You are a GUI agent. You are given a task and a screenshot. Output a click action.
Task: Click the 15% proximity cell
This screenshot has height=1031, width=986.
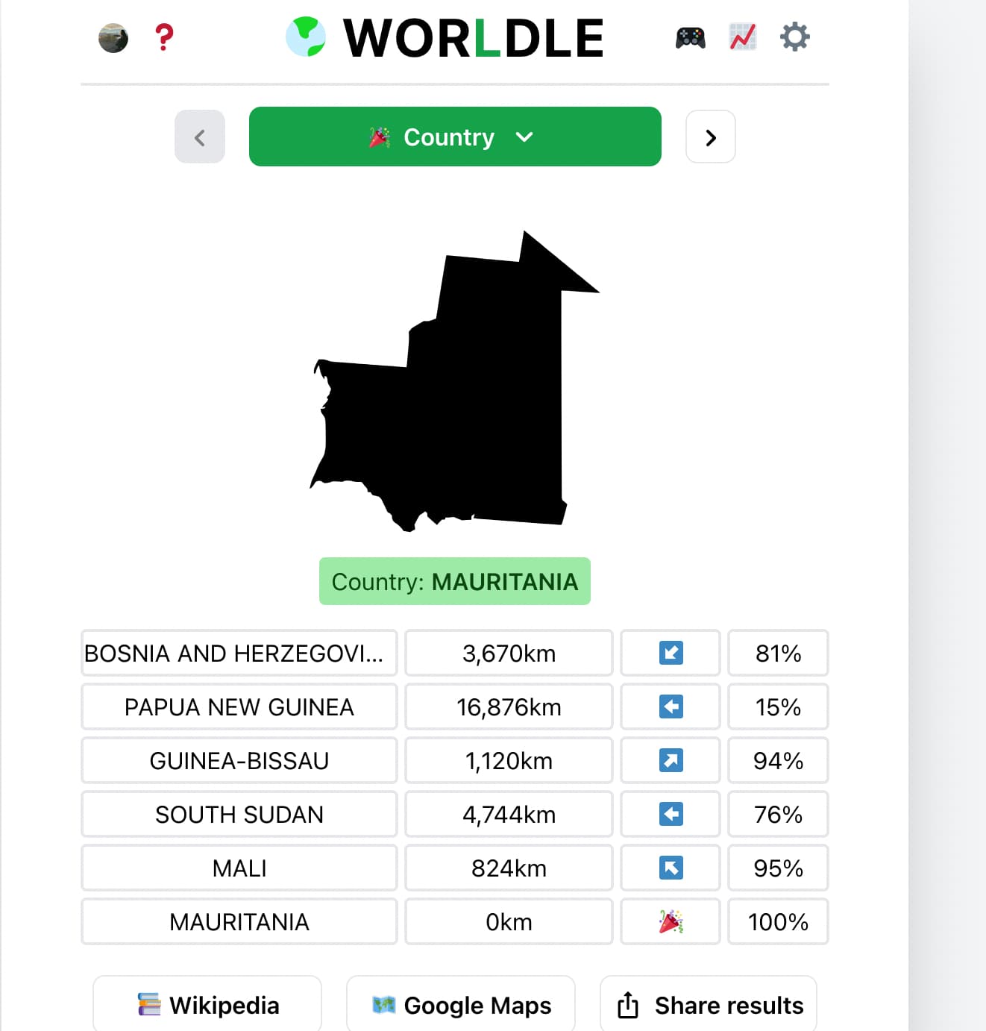pyautogui.click(x=778, y=707)
